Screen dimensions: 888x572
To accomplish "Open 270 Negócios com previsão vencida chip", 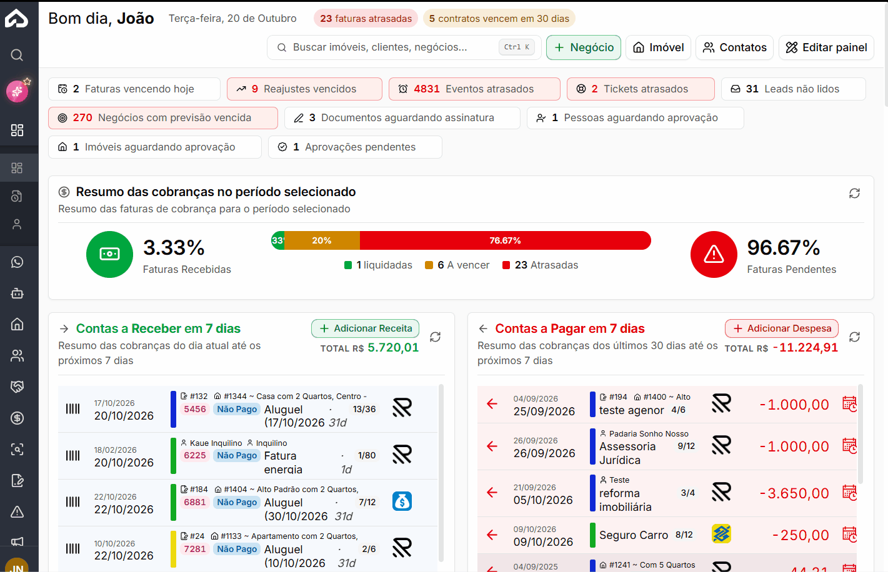I will 163,118.
